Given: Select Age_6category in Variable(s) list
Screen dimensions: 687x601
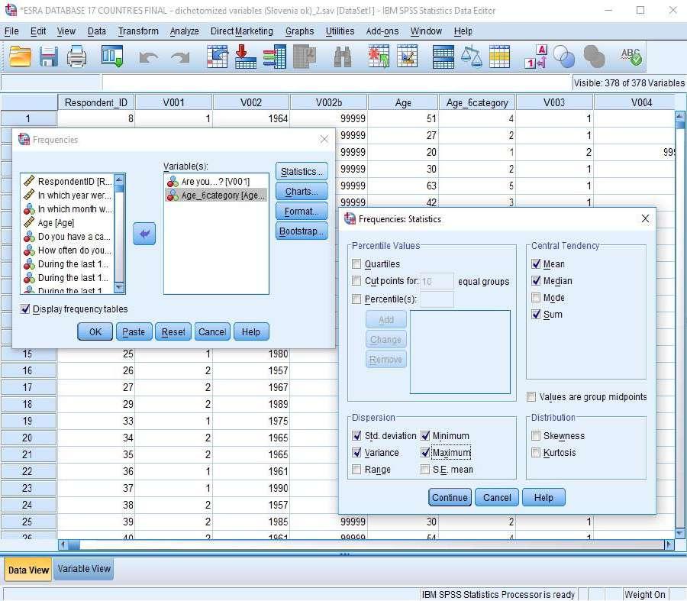Looking at the screenshot, I should (x=217, y=195).
